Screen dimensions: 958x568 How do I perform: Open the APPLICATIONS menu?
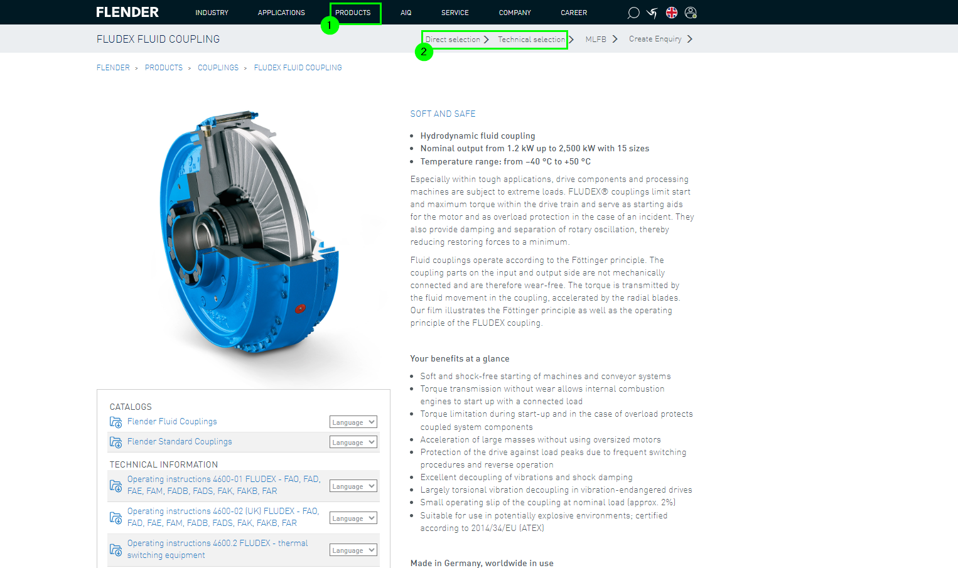281,13
